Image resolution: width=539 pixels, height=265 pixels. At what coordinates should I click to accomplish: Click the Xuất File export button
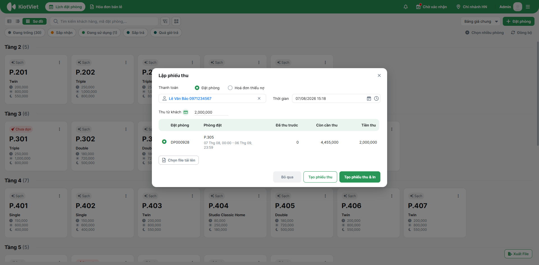518,254
